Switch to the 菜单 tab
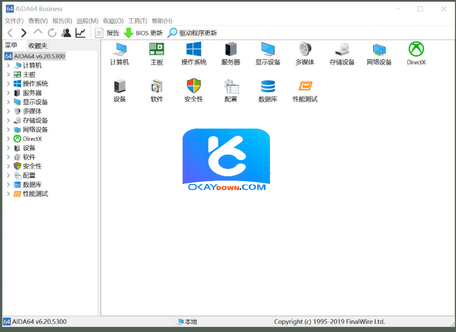The image size is (456, 332). pos(11,45)
